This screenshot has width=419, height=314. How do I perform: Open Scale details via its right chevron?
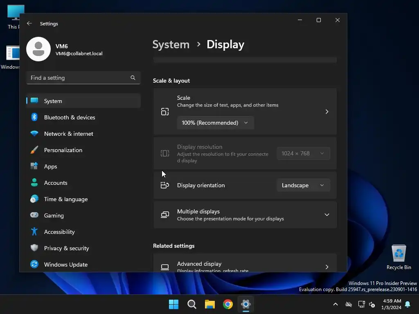(327, 112)
